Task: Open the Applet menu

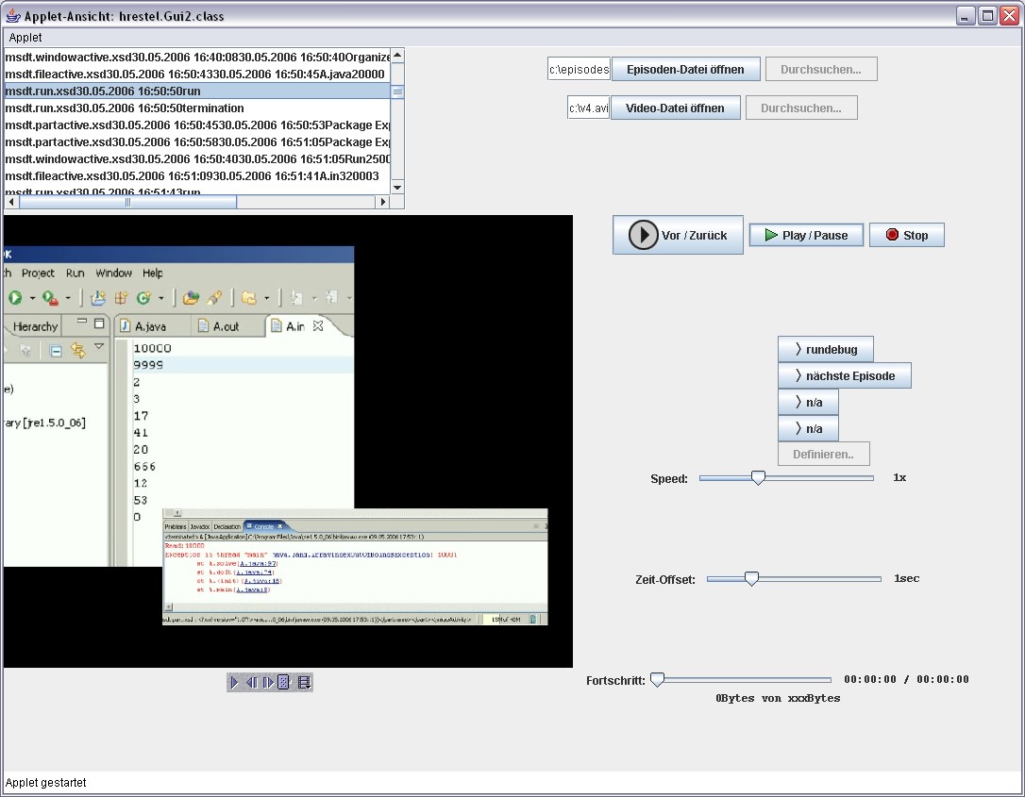Action: pyautogui.click(x=25, y=37)
